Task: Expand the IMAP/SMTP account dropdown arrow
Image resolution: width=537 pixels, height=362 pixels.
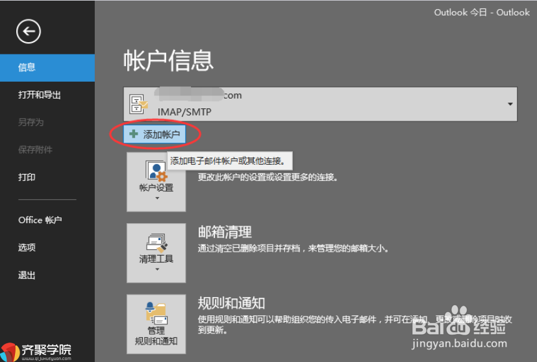Action: [510, 104]
